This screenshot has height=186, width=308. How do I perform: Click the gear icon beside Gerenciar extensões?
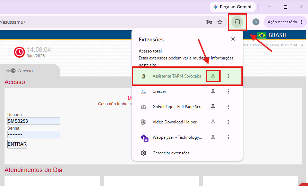pos(144,153)
